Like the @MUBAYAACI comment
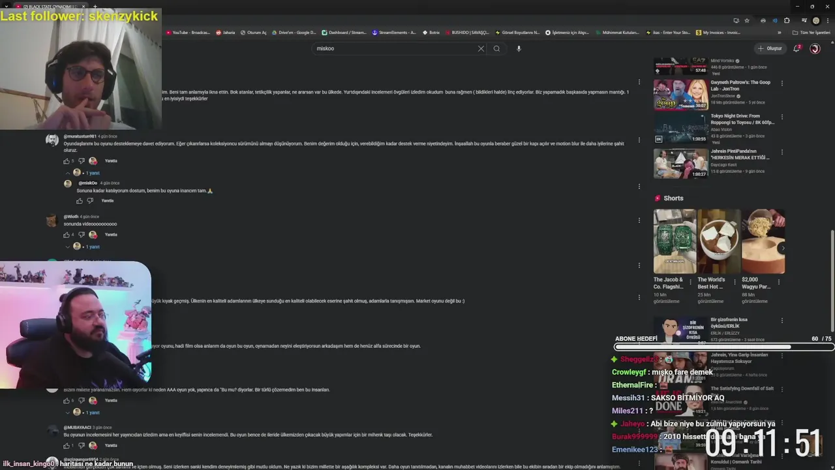This screenshot has height=470, width=835. click(x=67, y=445)
